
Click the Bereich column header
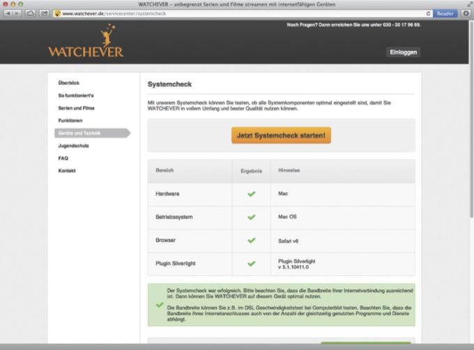pyautogui.click(x=165, y=170)
